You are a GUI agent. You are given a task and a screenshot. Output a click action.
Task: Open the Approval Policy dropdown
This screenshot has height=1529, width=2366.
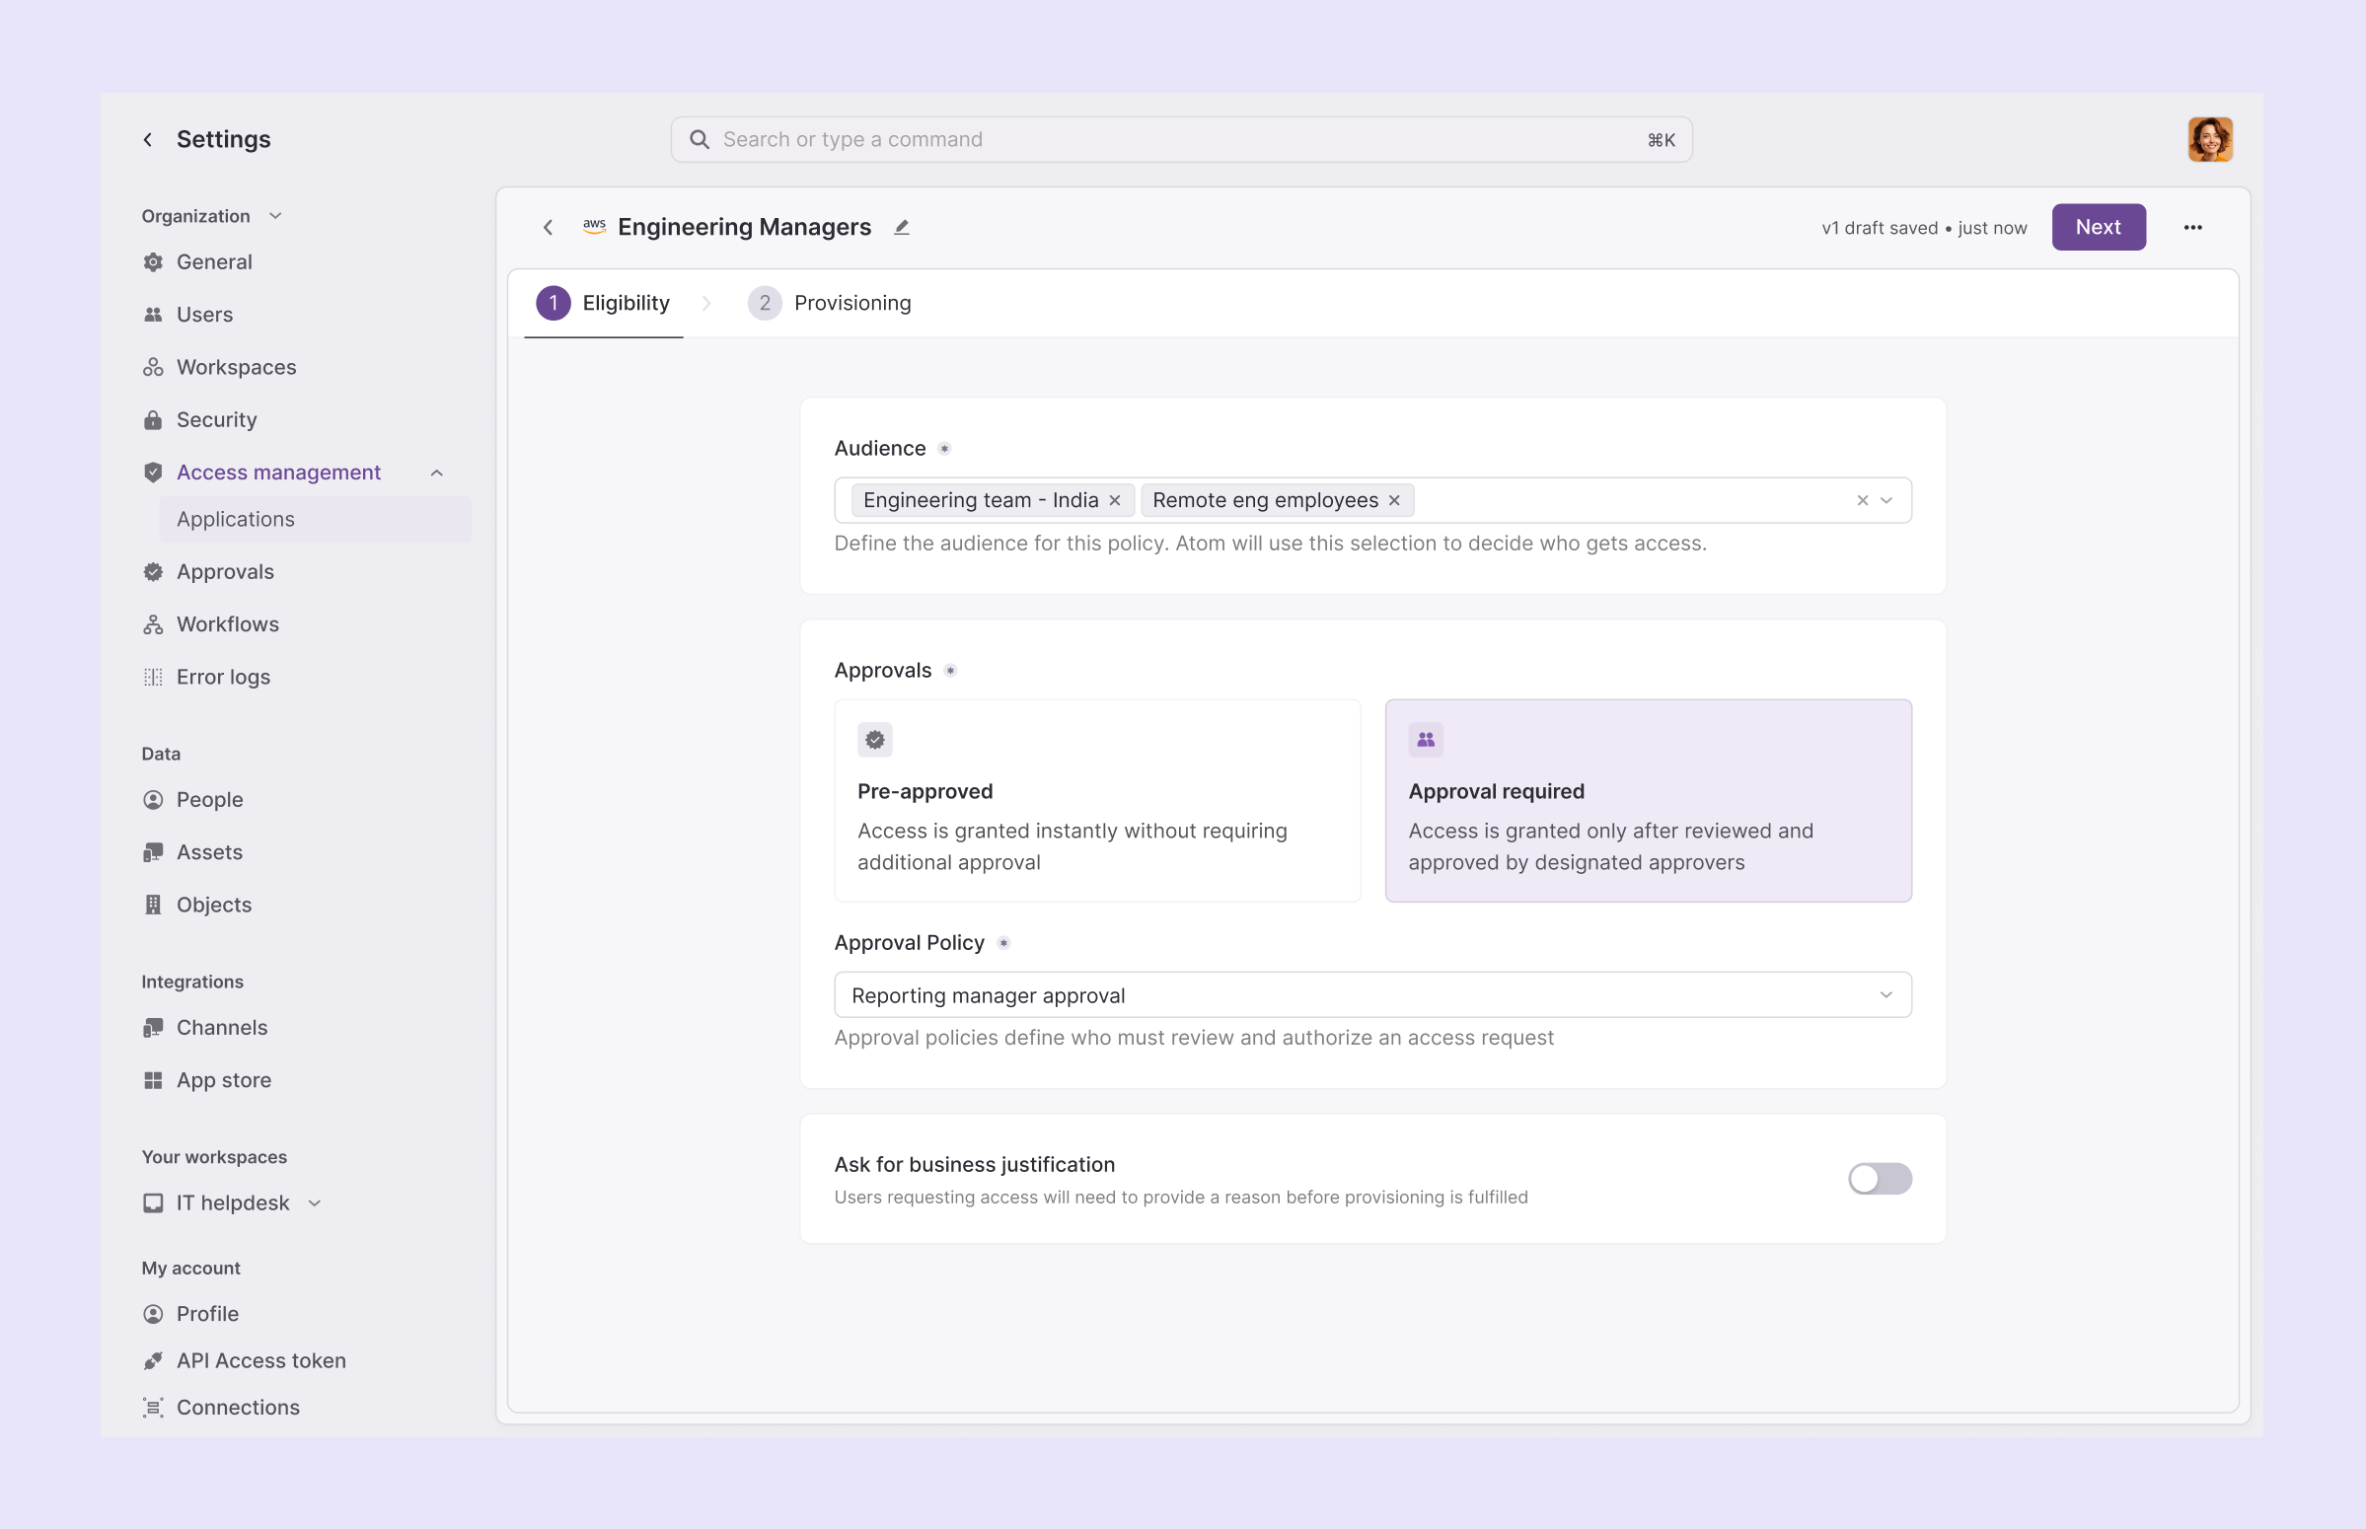(x=1372, y=994)
